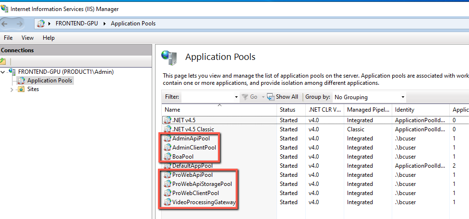Select the ProWebClientPool row name
Image resolution: width=469 pixels, height=219 pixels.
(195, 193)
